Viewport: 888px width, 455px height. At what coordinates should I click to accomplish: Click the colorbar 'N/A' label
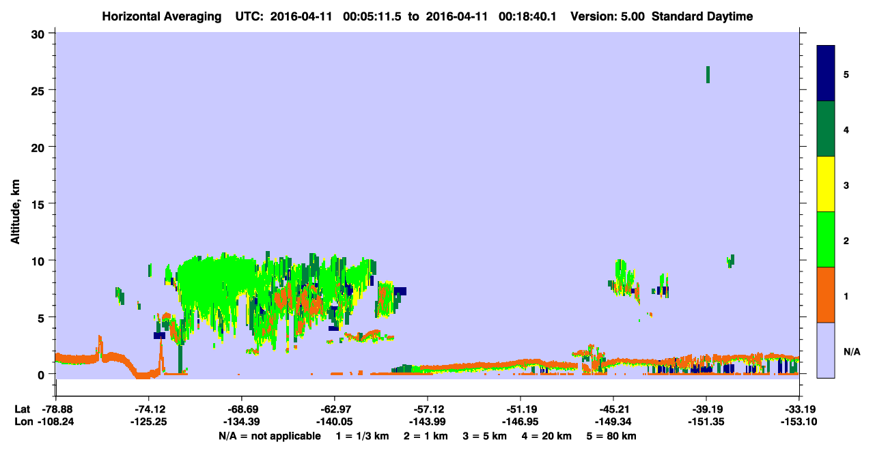click(851, 351)
